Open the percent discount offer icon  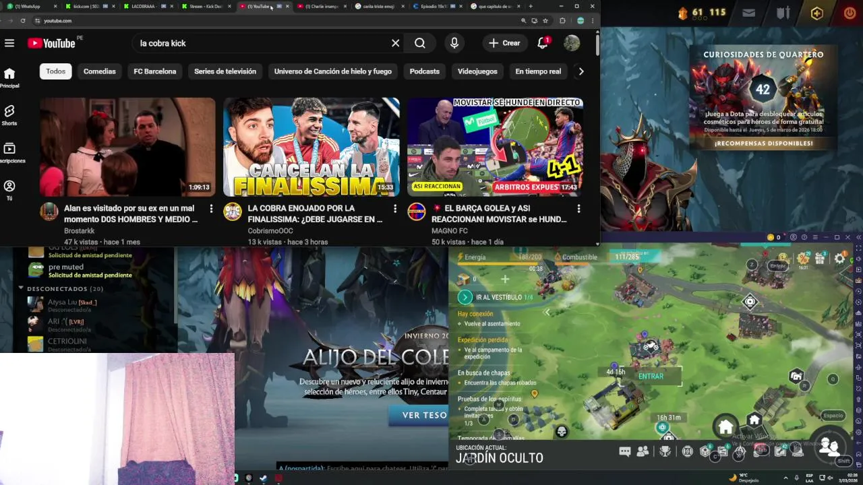[x=802, y=259]
